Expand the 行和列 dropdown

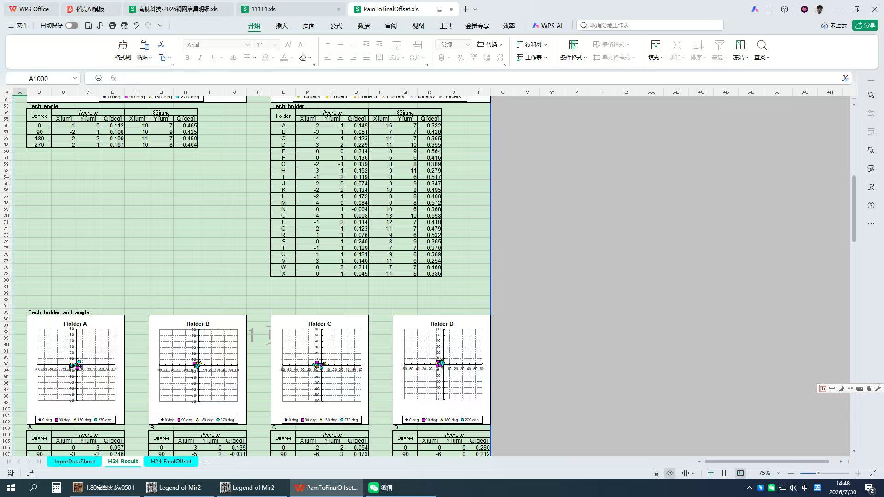(x=532, y=45)
